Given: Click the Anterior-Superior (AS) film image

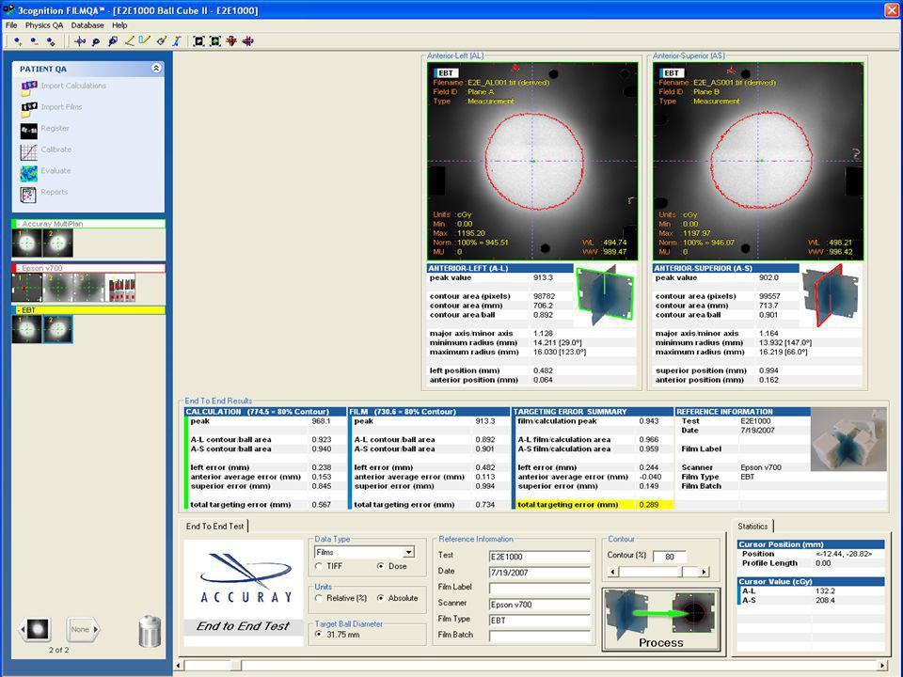Looking at the screenshot, I should pyautogui.click(x=758, y=161).
